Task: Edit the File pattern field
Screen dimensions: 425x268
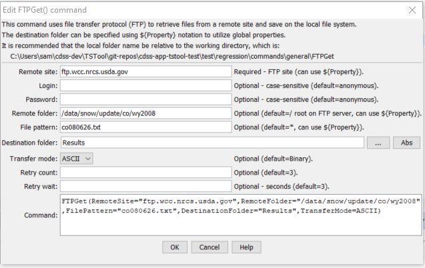Action: point(146,127)
